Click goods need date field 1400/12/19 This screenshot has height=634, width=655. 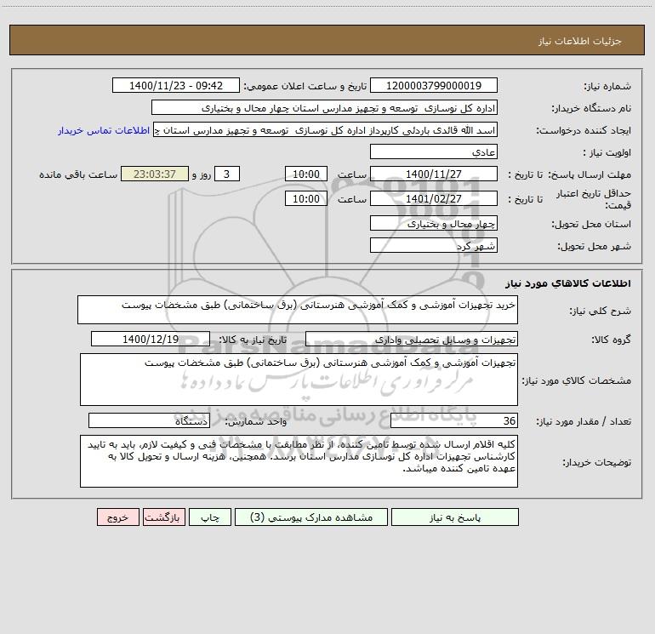[x=151, y=339]
